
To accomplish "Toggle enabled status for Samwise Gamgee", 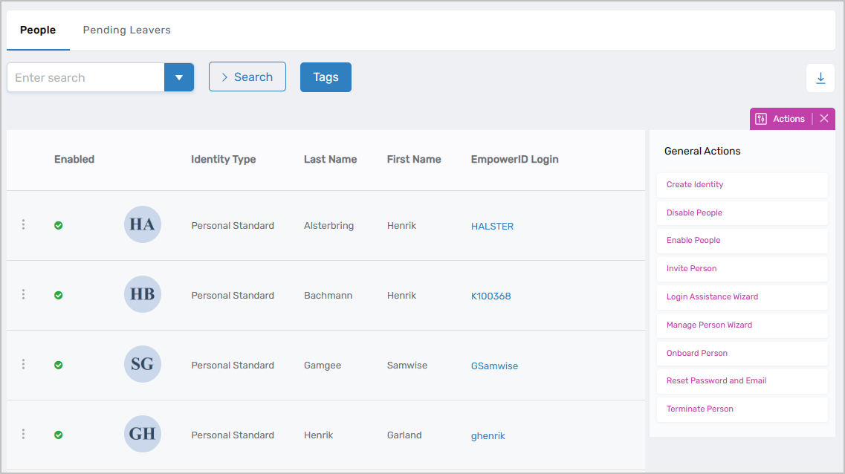I will (x=58, y=364).
